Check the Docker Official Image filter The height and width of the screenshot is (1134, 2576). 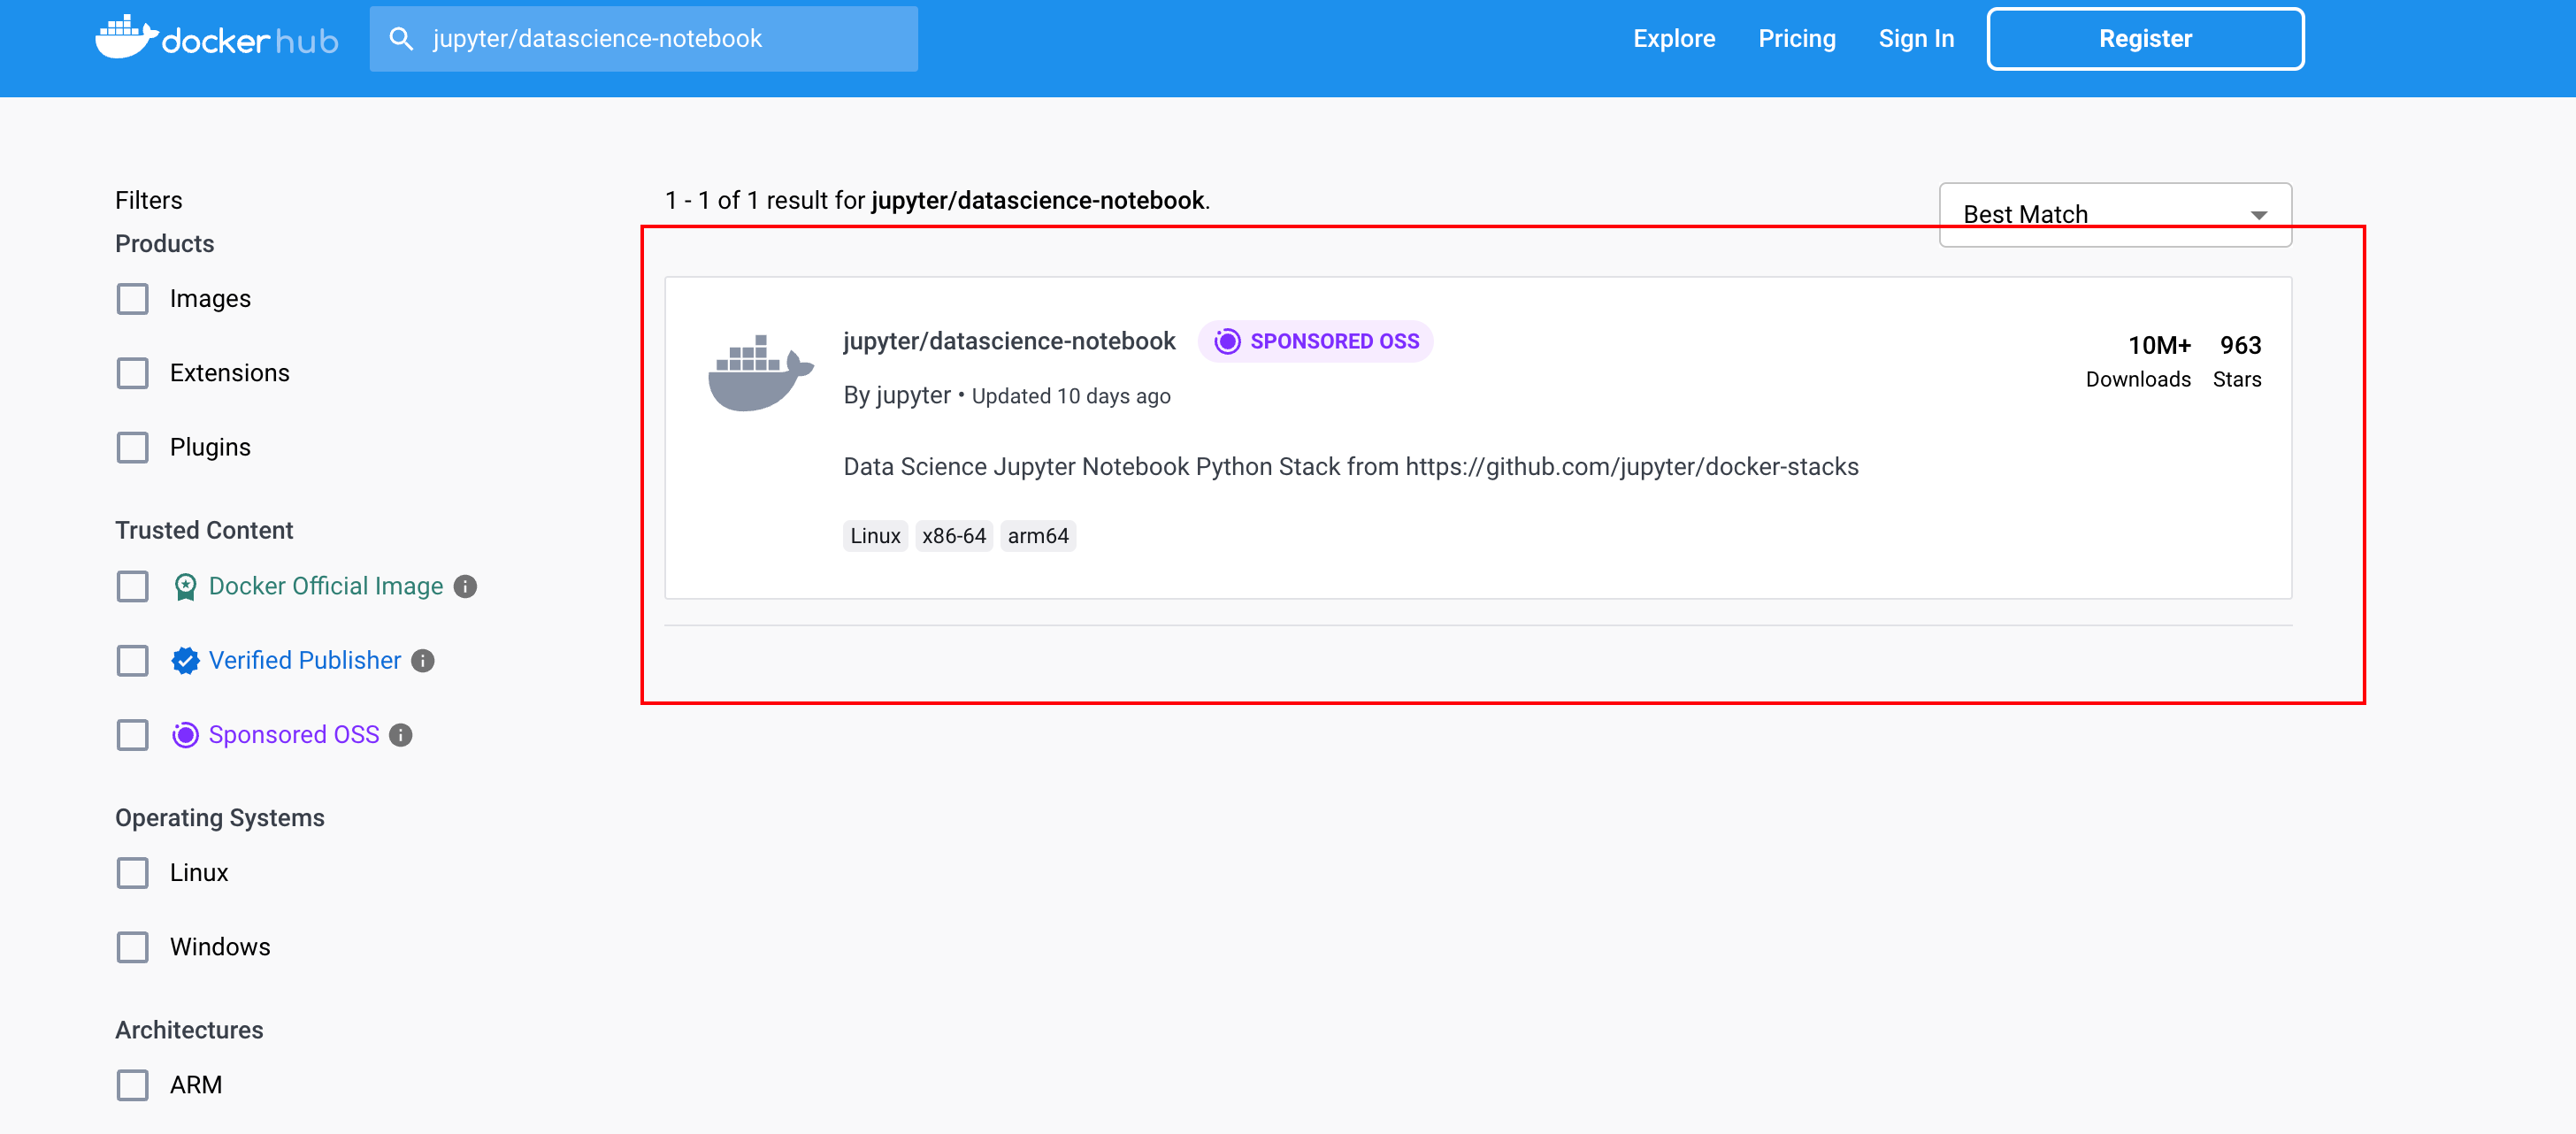(x=133, y=587)
